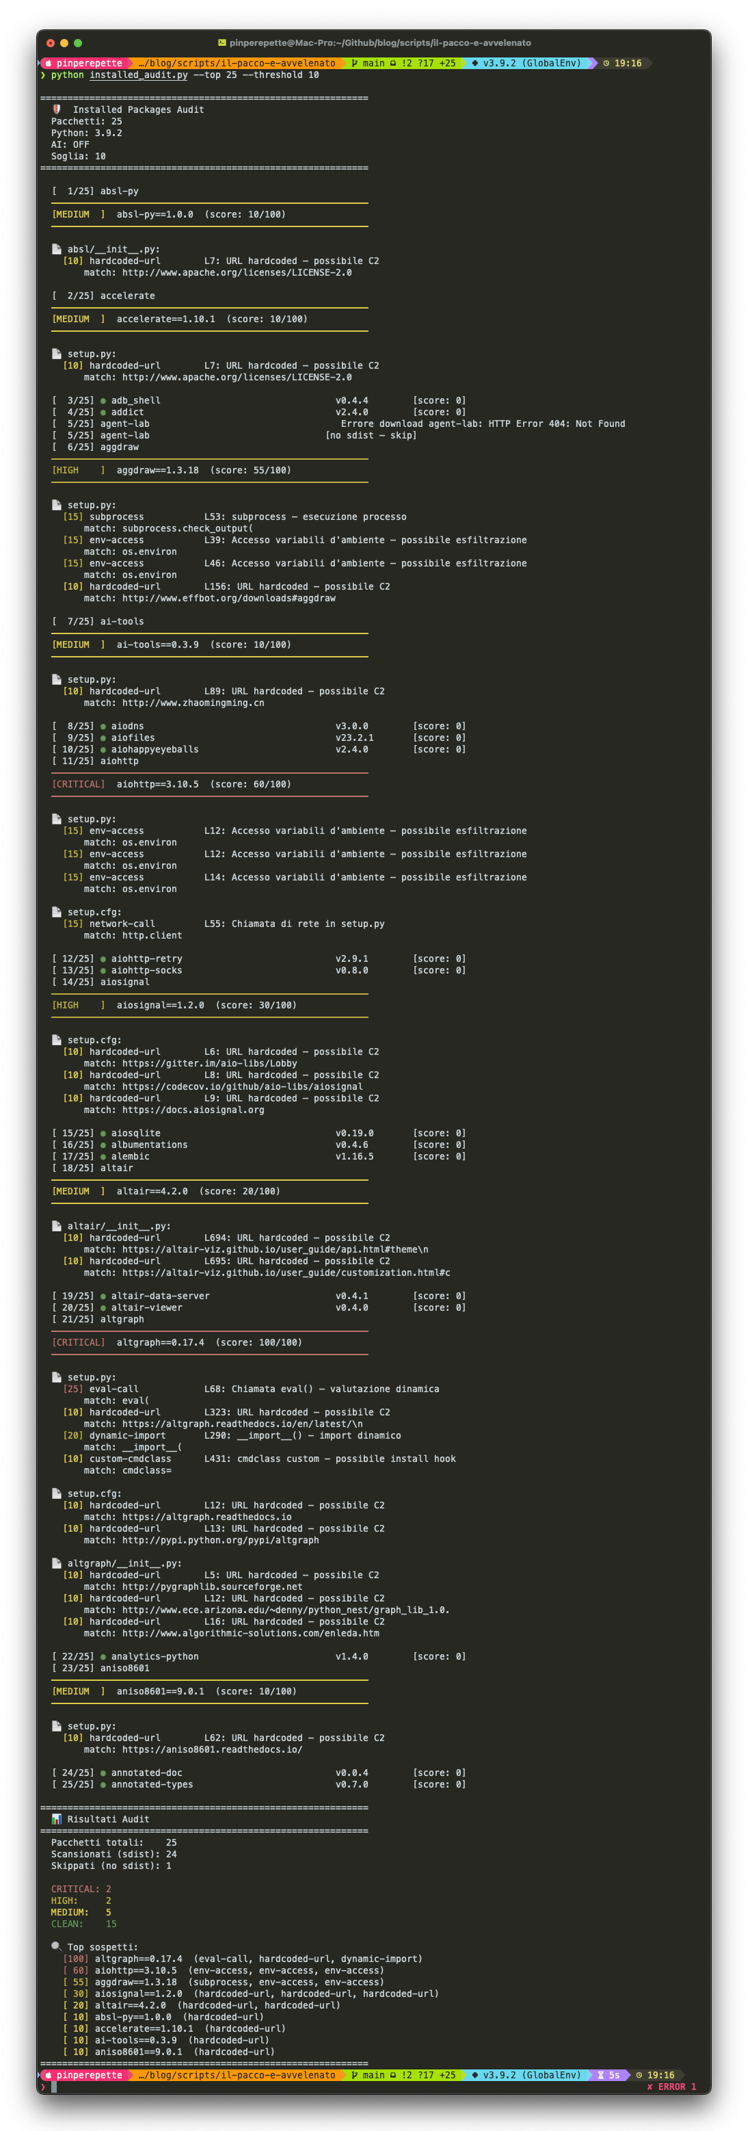Viewport: 752px width, 2131px height.
Task: Click the file icon beside absl/__init__.py
Action: 56,249
